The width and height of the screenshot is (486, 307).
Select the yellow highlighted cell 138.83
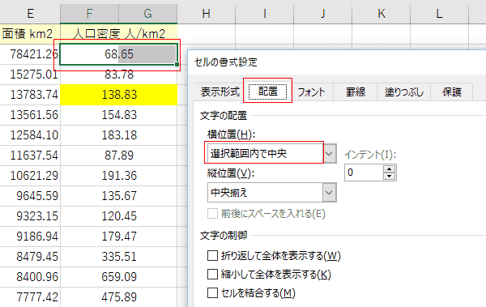[x=119, y=95]
